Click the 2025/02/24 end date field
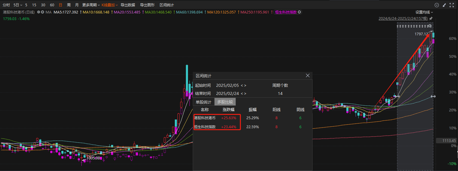This screenshot has width=458, height=171. click(x=228, y=93)
